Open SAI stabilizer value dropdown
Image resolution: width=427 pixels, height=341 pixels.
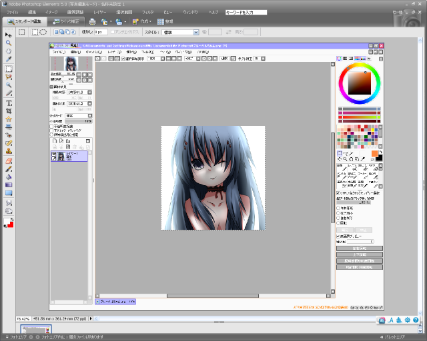click(x=263, y=59)
